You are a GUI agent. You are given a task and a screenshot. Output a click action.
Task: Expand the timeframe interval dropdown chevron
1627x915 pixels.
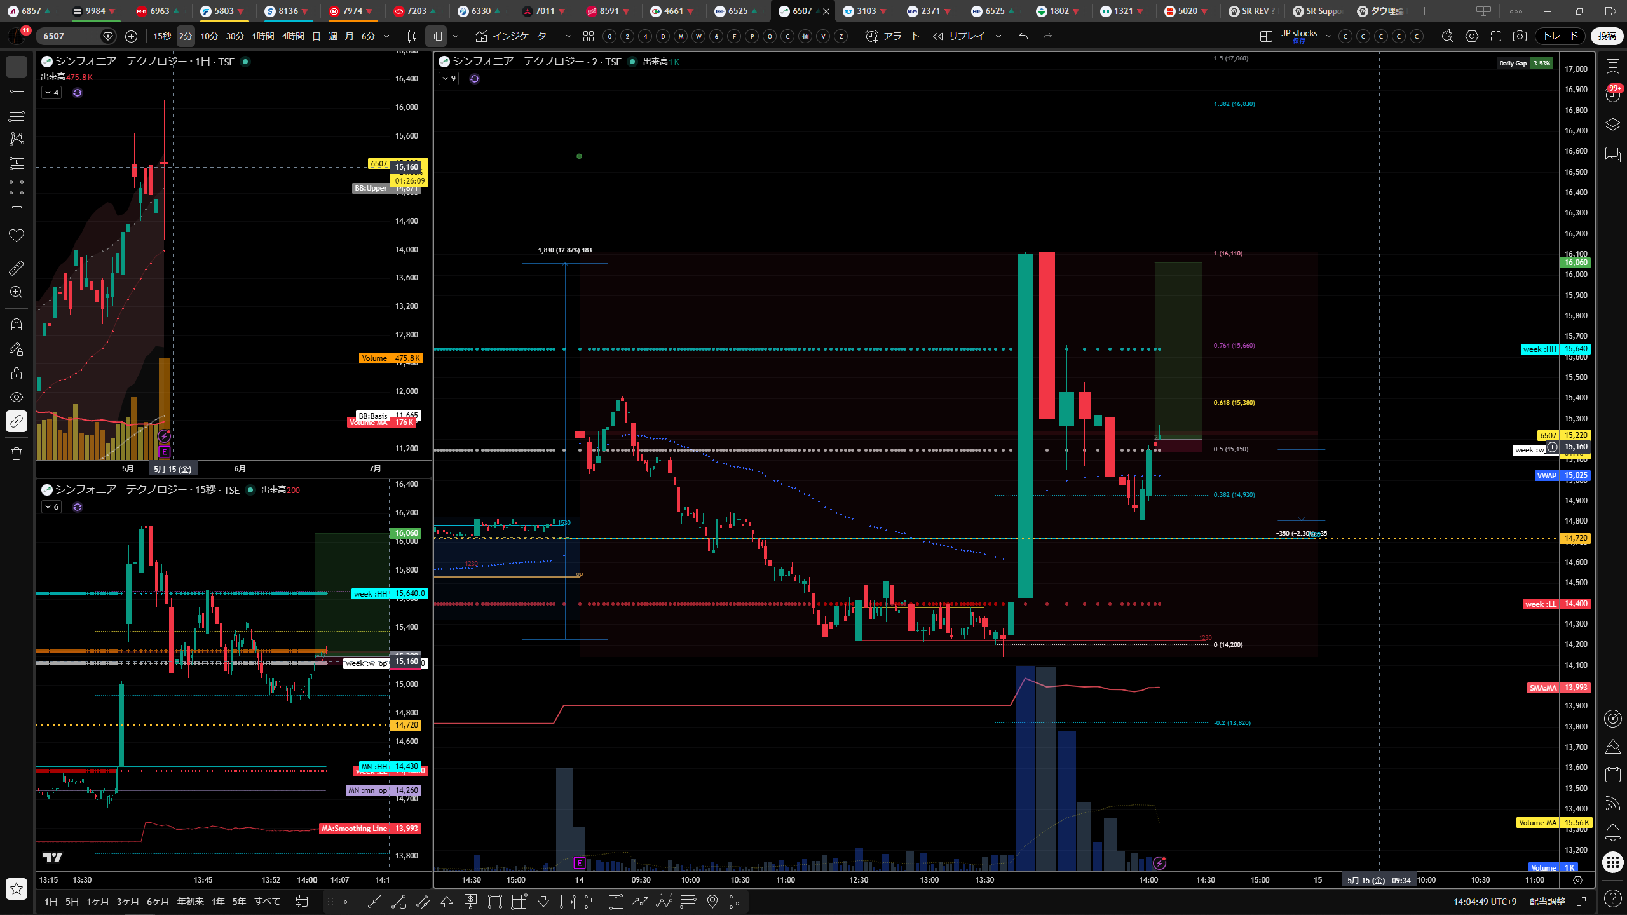point(386,36)
